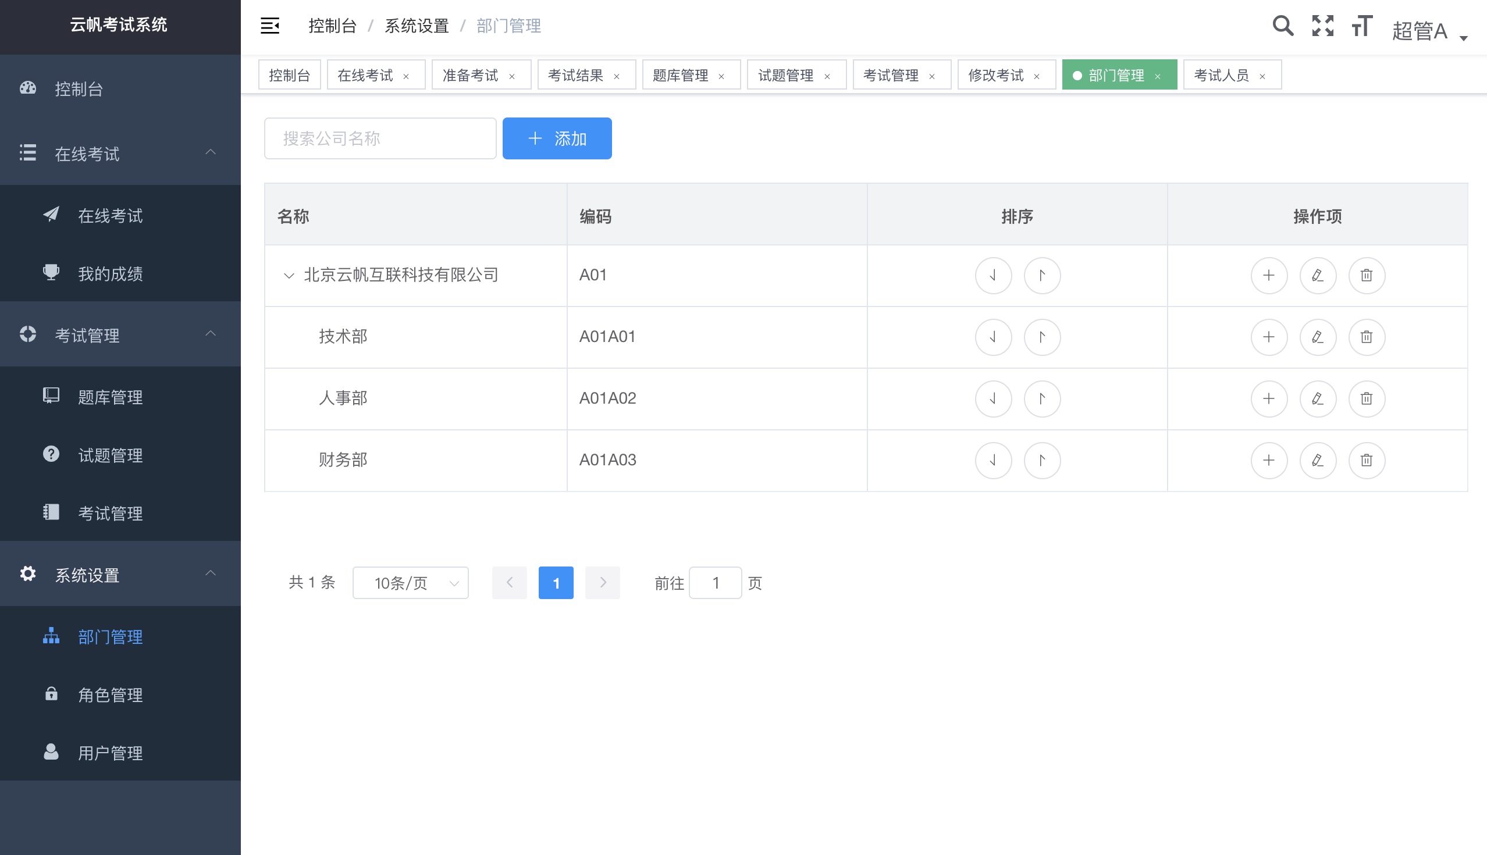Click the move-down arrow for 技术部
Image resolution: width=1487 pixels, height=855 pixels.
pos(993,337)
